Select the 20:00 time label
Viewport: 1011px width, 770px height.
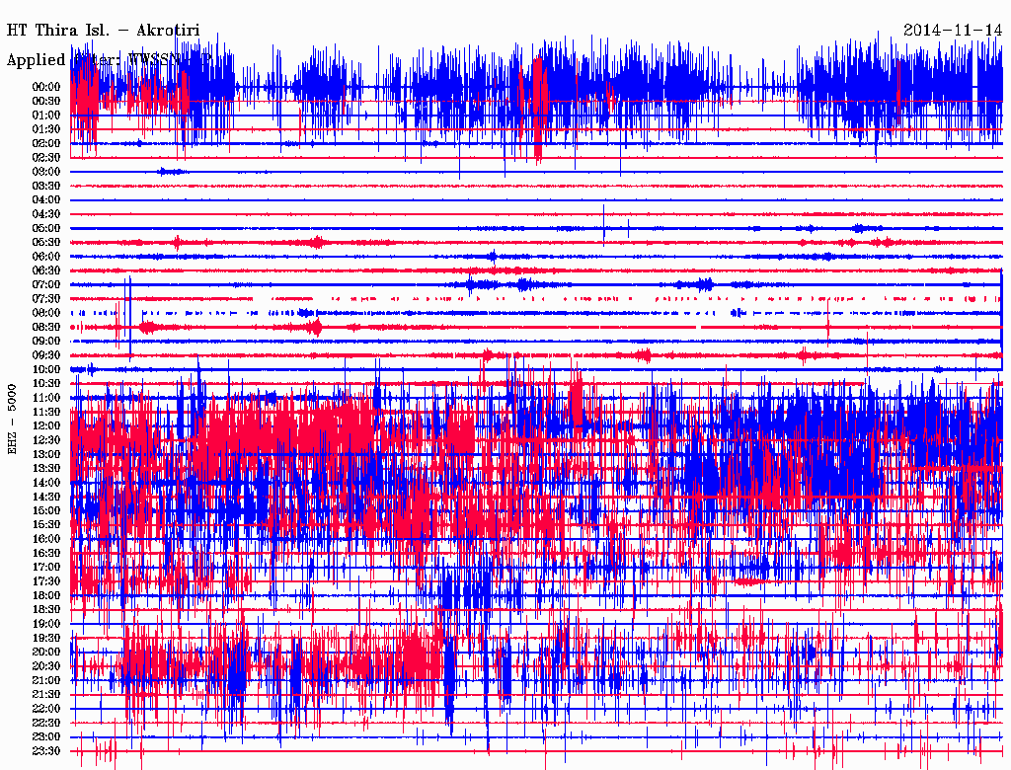click(x=45, y=652)
